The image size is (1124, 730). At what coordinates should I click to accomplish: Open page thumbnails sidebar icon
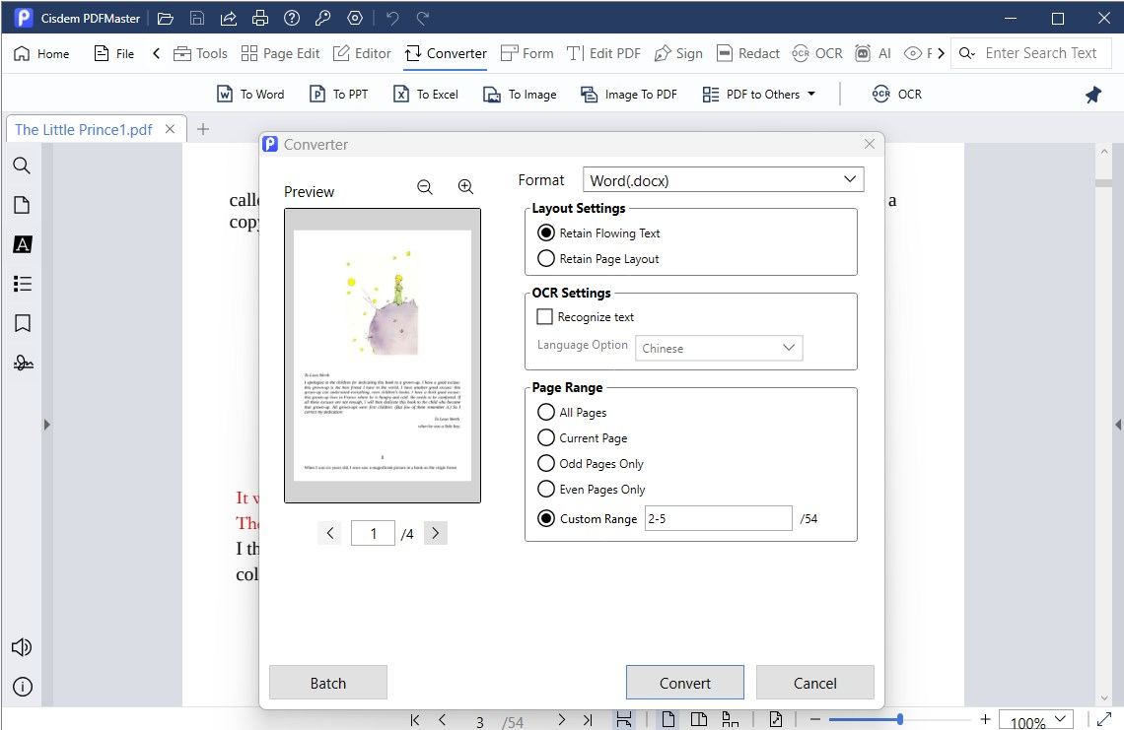point(23,205)
